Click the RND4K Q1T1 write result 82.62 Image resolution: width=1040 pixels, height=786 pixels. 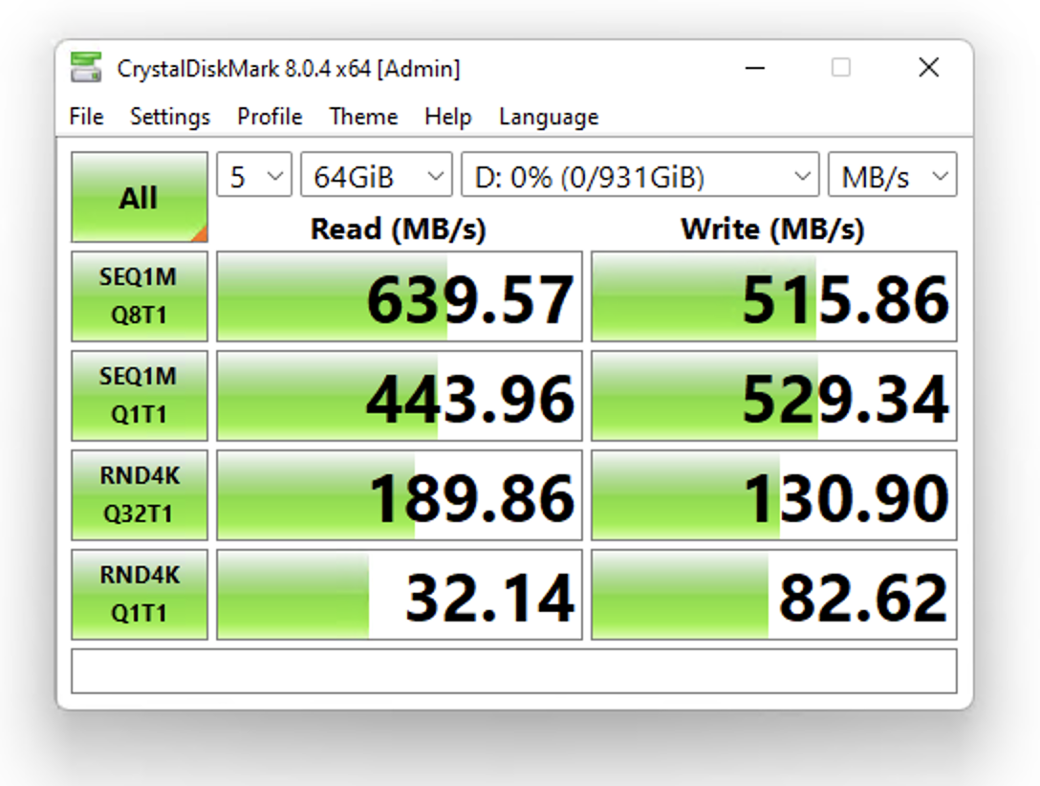tap(773, 595)
